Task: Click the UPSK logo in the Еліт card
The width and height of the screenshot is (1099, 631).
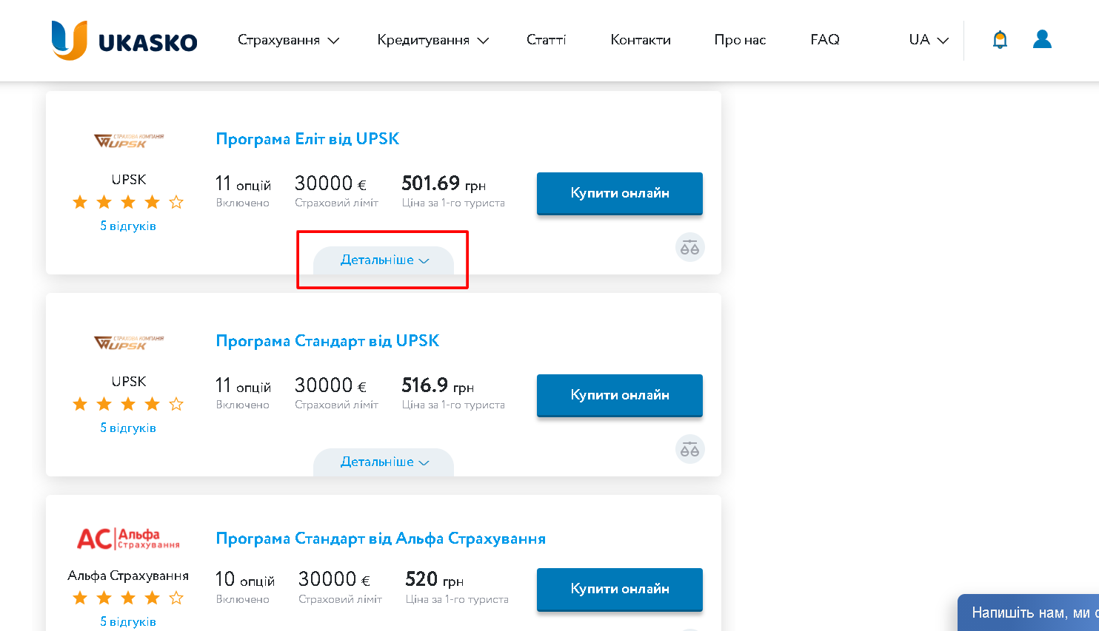Action: pyautogui.click(x=129, y=141)
